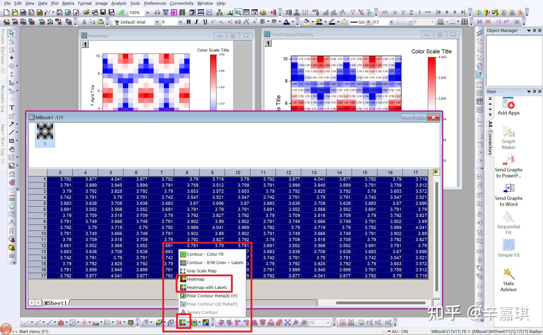The height and width of the screenshot is (335, 543).
Task: Open the 0.5 line width dropdown
Action: [x=392, y=22]
